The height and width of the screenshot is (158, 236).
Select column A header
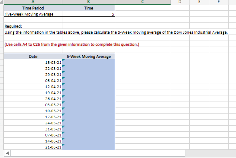coord(33,2)
